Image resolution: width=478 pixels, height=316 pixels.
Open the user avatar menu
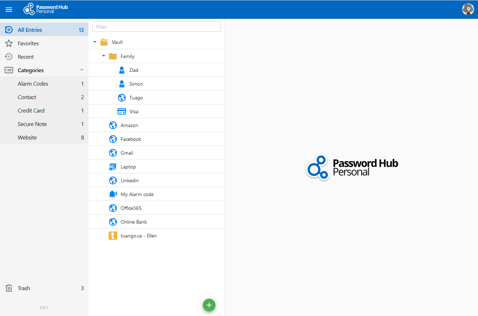(468, 9)
